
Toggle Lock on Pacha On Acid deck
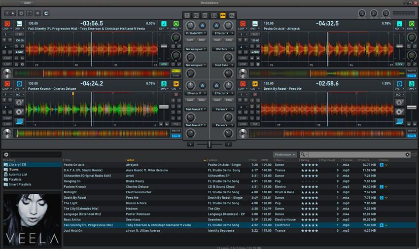point(399,65)
